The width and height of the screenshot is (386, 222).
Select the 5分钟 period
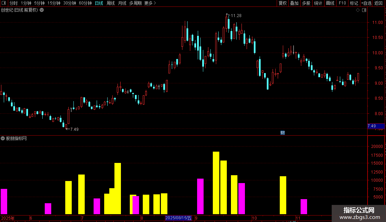tap(39, 3)
